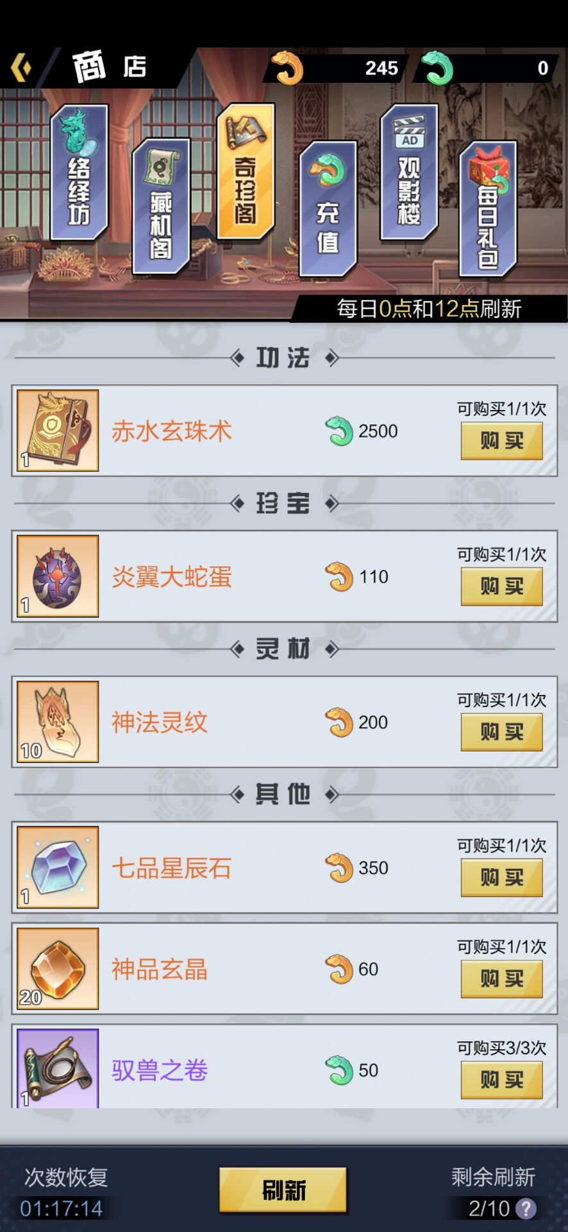
Task: Inspect the 驭兽之卷 scroll icon
Action: pos(58,1068)
